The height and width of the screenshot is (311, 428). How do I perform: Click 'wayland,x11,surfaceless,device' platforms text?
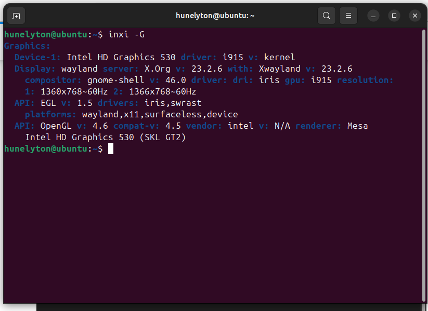(160, 115)
